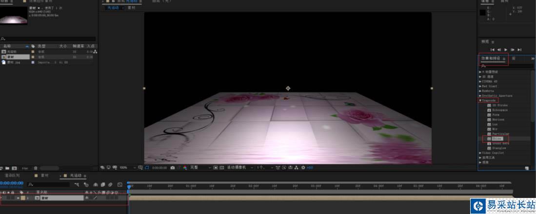The height and width of the screenshot is (214, 536).
Task: Open the 活动摄像机 view dropdown
Action: (x=240, y=168)
